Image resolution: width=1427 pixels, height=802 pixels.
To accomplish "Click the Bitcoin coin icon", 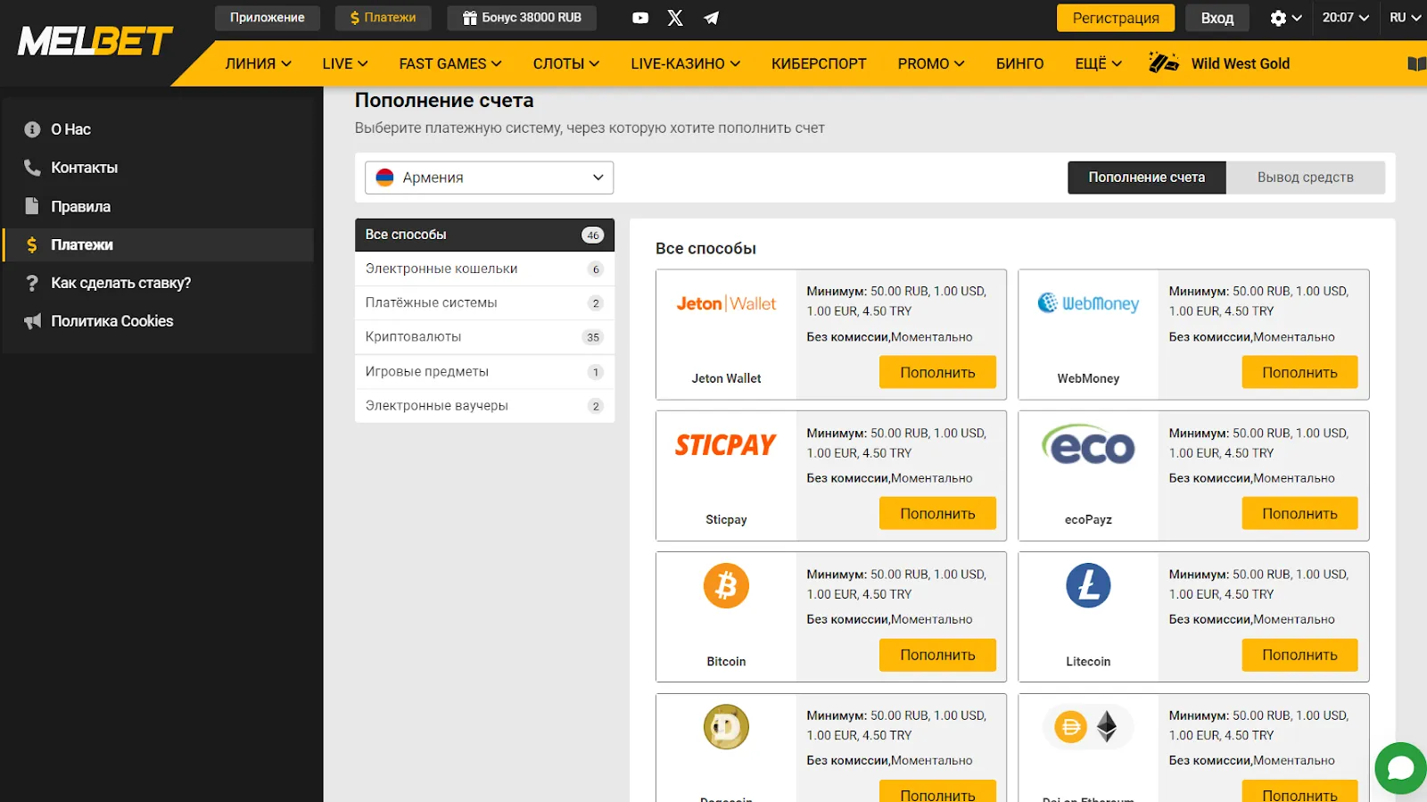I will (x=726, y=586).
